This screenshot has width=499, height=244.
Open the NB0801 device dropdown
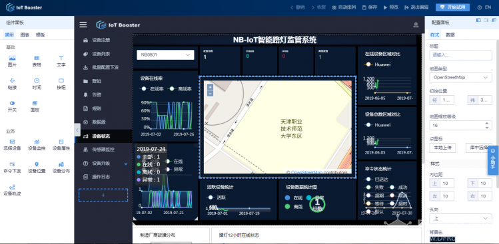point(165,55)
